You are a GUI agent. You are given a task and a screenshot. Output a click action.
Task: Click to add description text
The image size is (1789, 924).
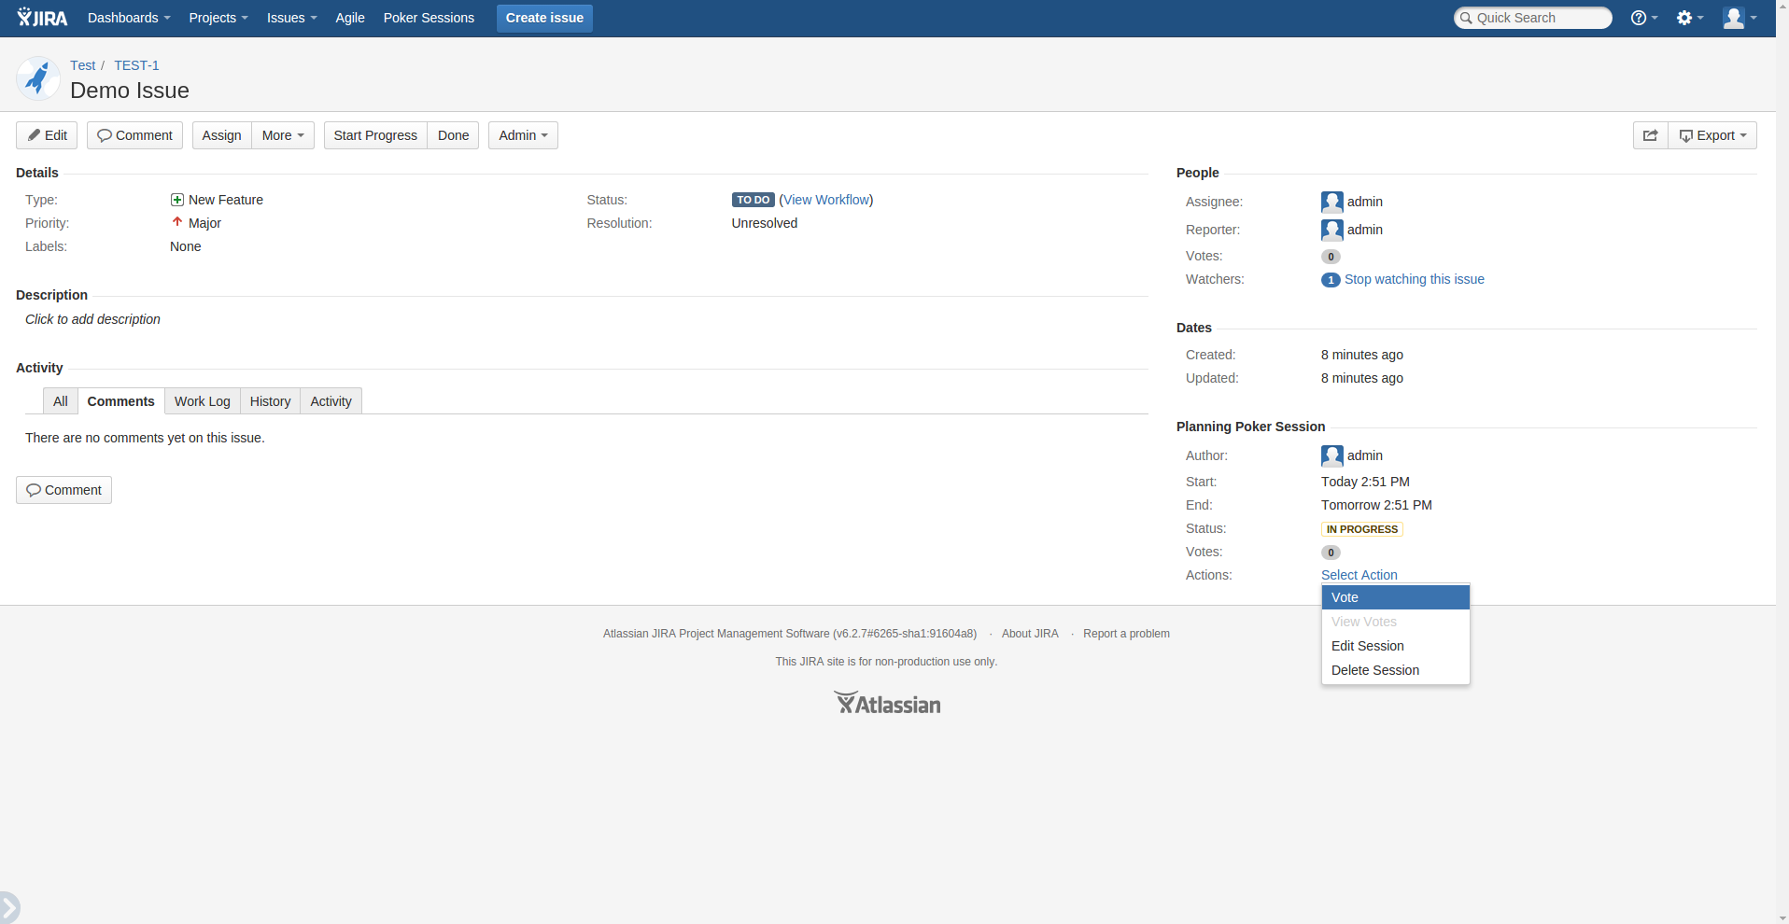coord(92,319)
